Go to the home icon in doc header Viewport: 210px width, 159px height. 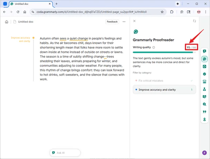tap(7, 22)
